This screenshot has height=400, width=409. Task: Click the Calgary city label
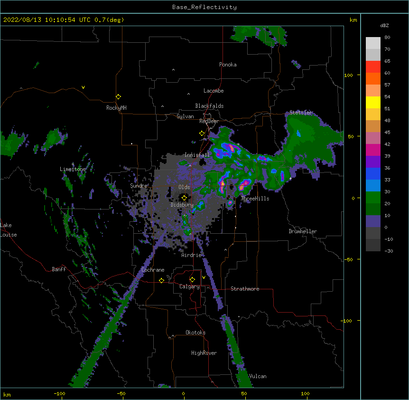189,286
